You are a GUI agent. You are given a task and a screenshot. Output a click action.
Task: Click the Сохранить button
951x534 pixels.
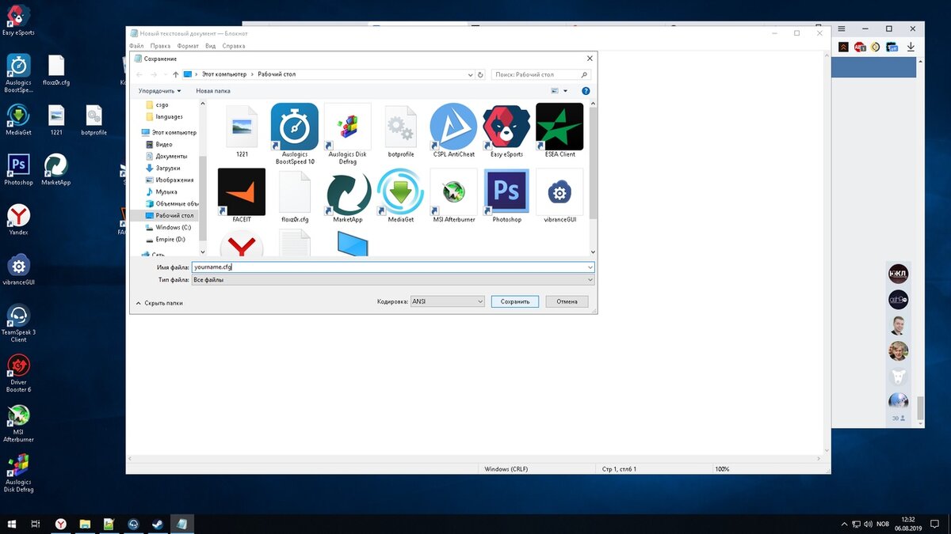click(x=515, y=301)
